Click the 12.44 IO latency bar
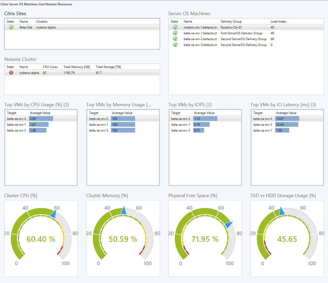This screenshot has width=328, height=283. (287, 124)
